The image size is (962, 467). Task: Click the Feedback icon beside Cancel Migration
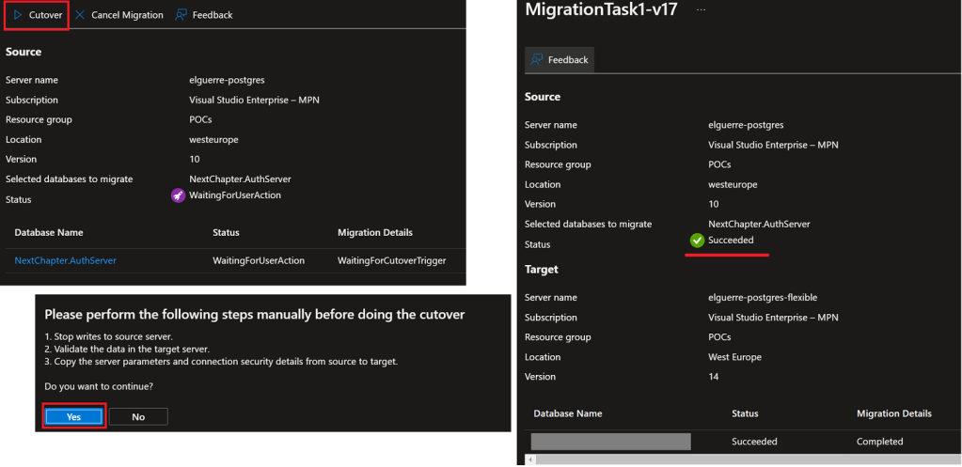[x=181, y=15]
